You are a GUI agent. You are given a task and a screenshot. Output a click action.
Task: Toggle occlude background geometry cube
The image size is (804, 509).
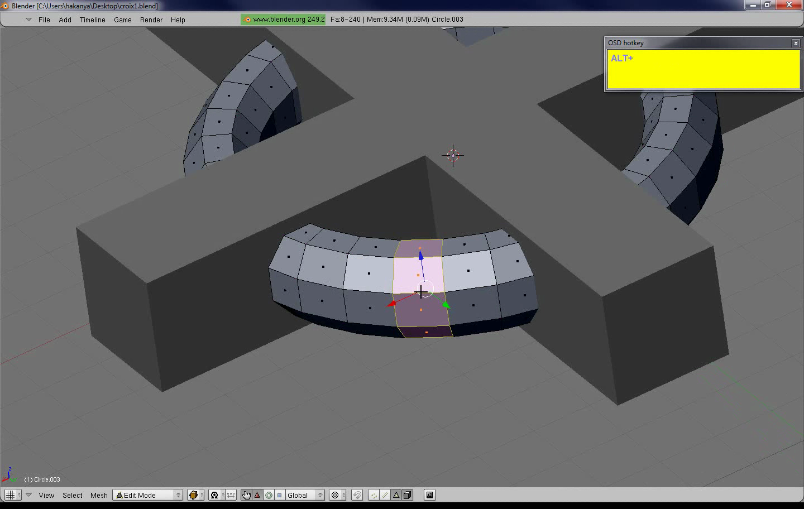[x=408, y=495]
